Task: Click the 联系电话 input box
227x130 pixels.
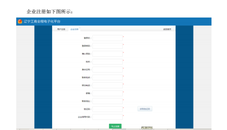Action: click(x=107, y=78)
